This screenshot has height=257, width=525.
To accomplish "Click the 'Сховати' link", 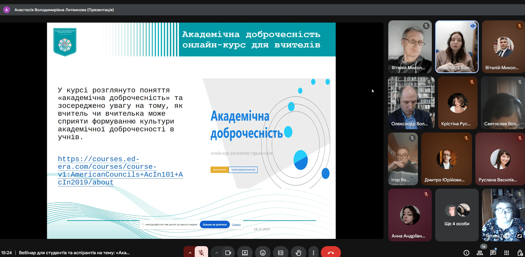I will 236,224.
